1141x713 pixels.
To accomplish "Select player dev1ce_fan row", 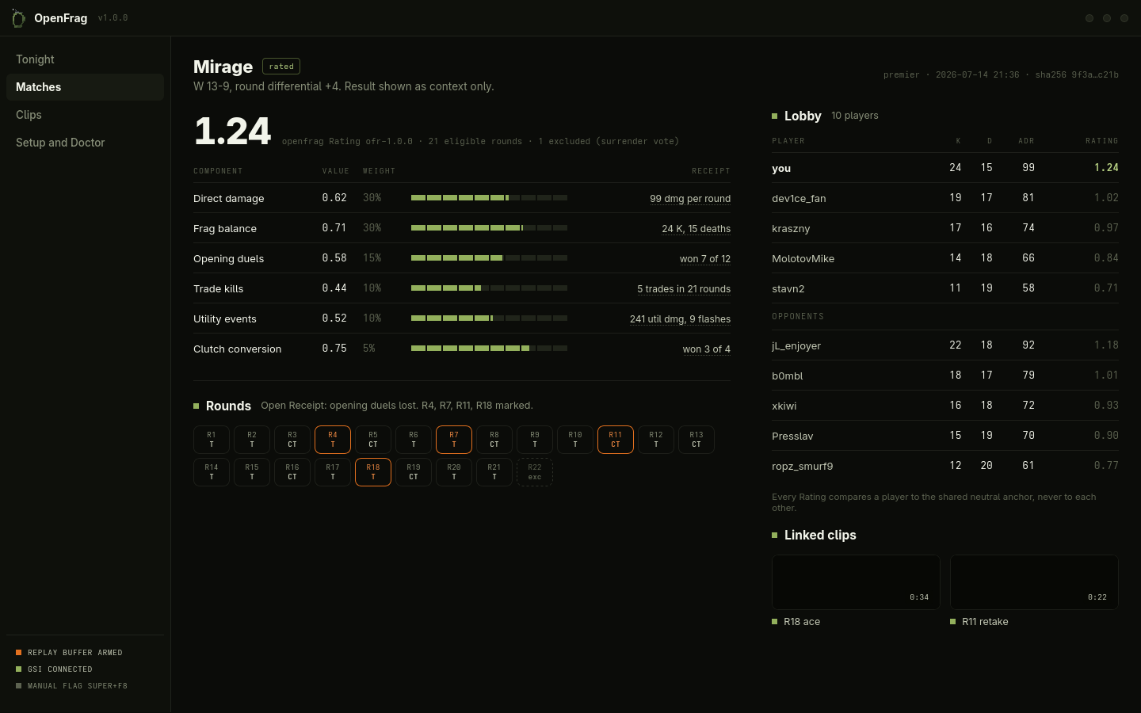I will point(945,198).
